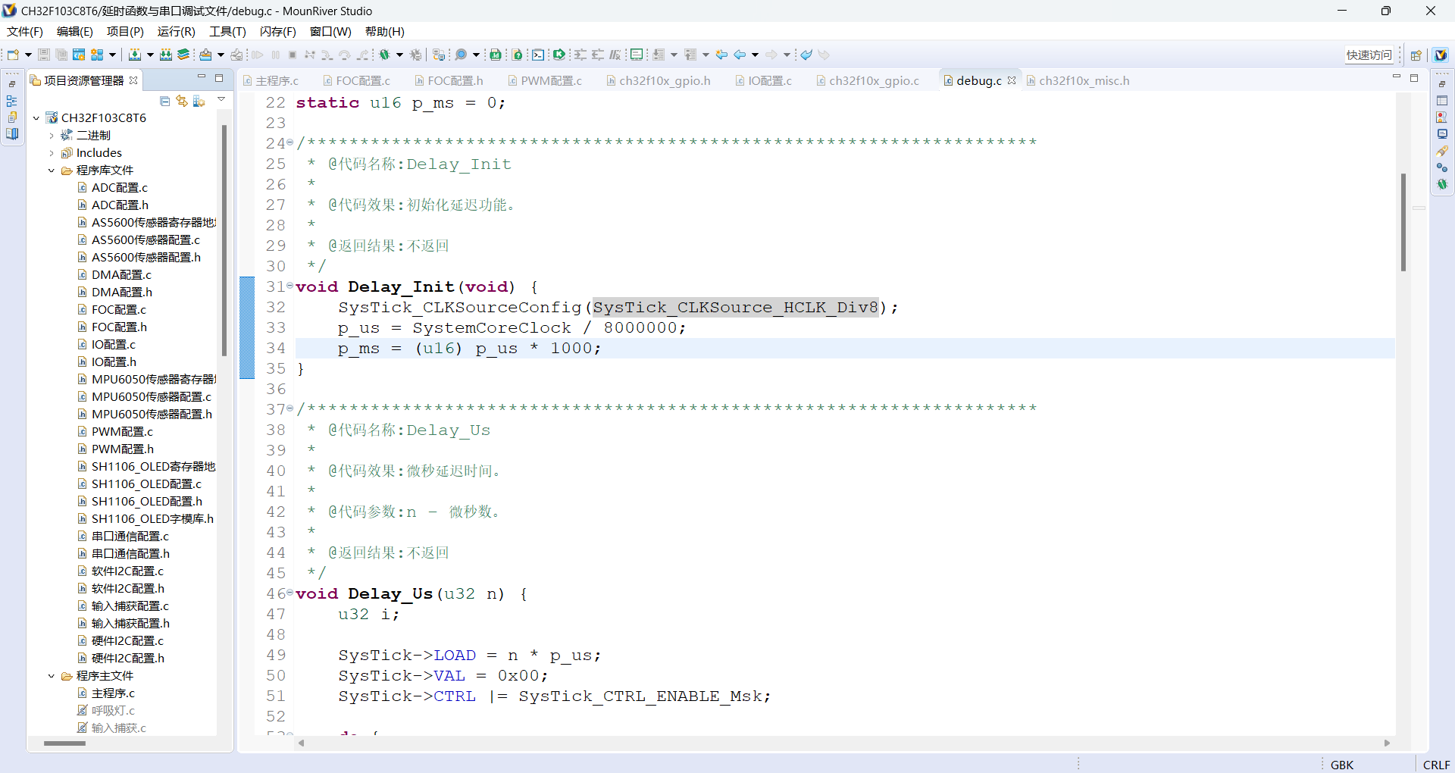
Task: Open the 运行(R) menu
Action: coord(177,32)
